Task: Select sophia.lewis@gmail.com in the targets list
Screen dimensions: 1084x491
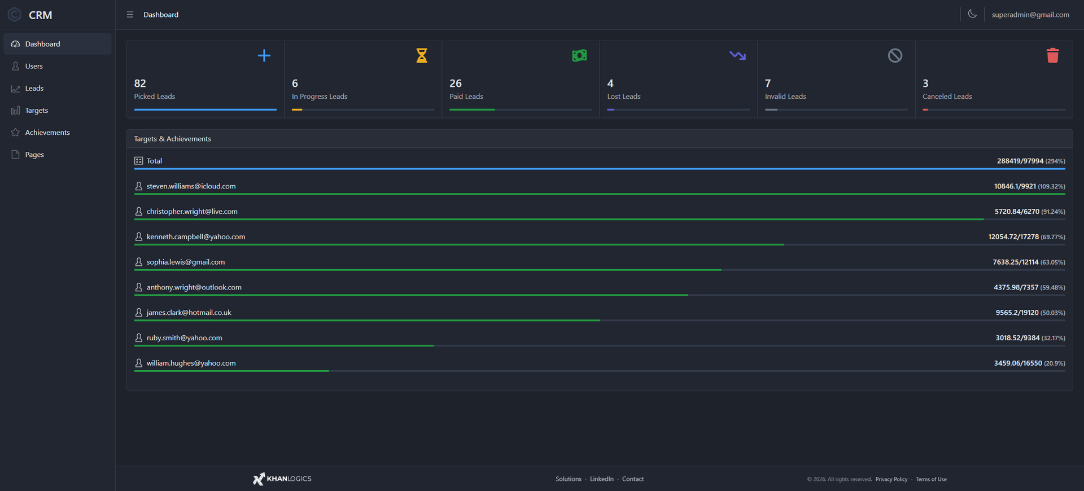Action: (x=186, y=262)
